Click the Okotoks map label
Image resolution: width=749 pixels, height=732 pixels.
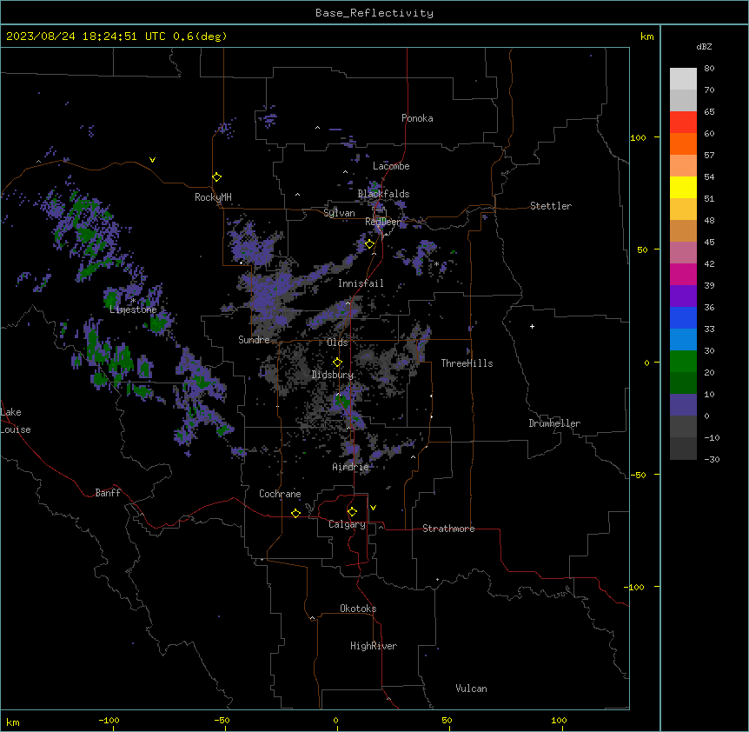358,609
